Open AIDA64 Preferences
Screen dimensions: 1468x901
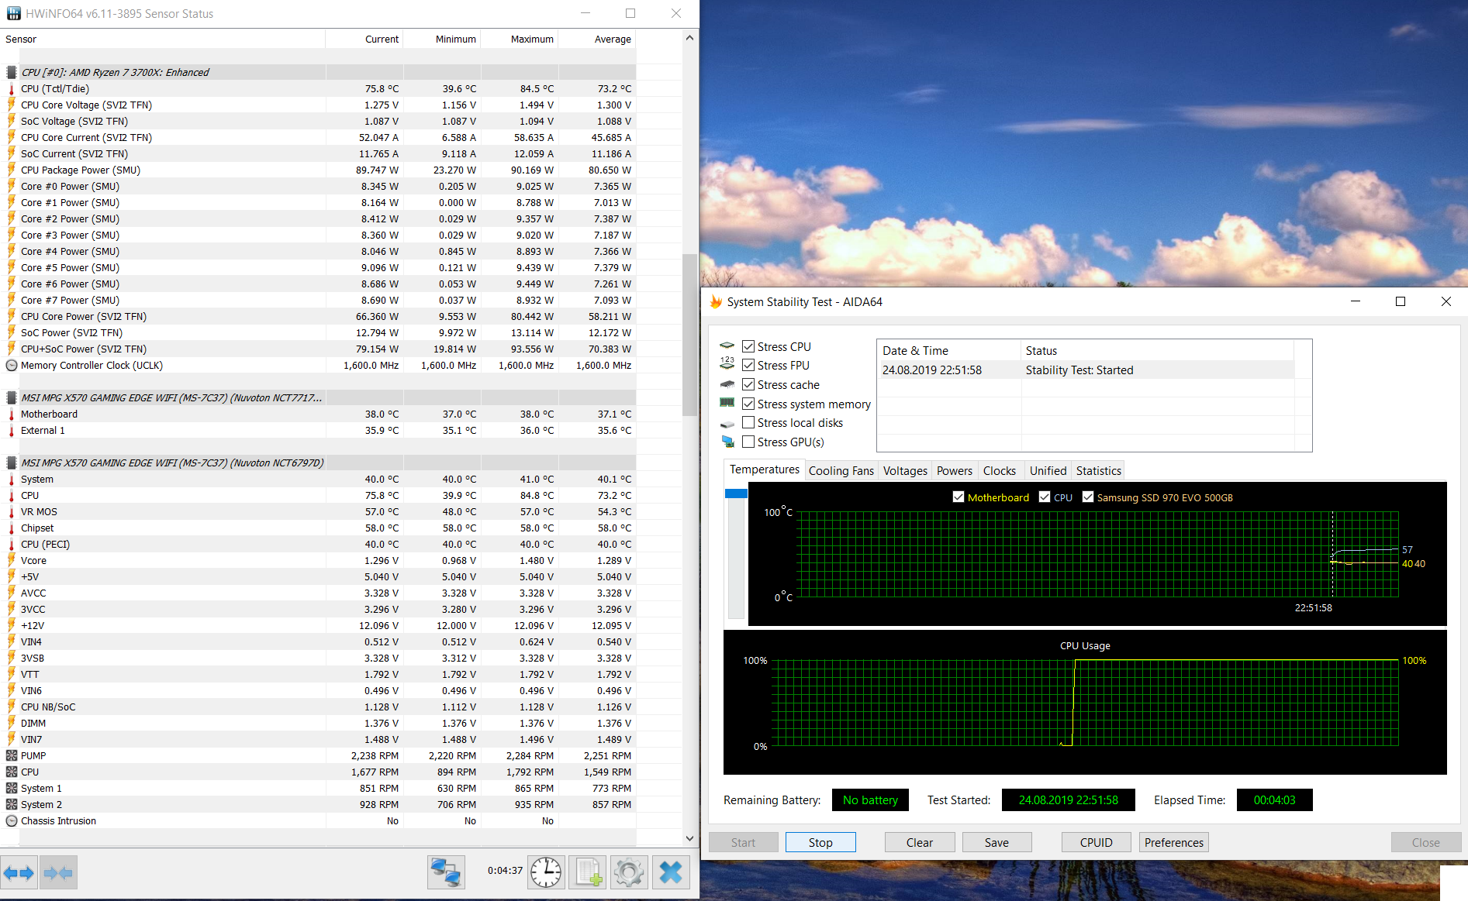tap(1174, 842)
